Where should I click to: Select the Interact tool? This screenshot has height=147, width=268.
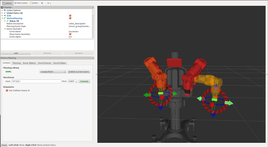[7, 3]
